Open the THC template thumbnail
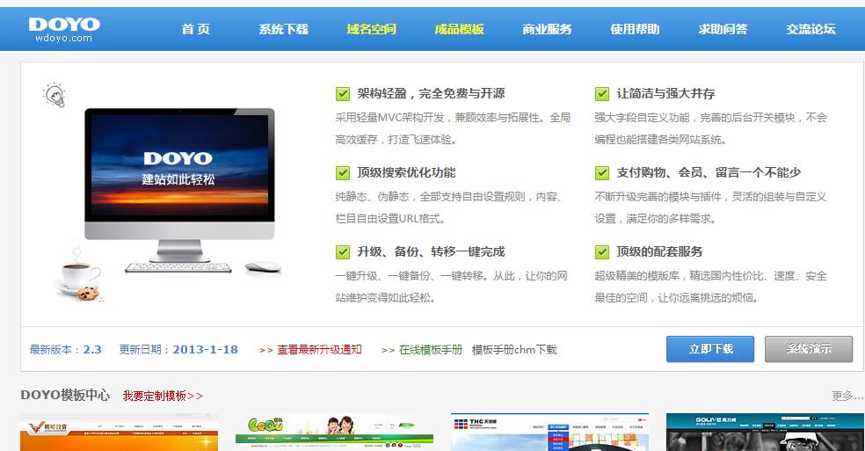The image size is (865, 451). pos(549,433)
